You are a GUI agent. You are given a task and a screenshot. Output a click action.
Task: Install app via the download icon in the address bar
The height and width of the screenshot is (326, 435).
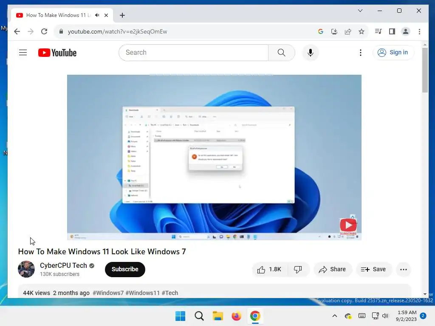334,31
